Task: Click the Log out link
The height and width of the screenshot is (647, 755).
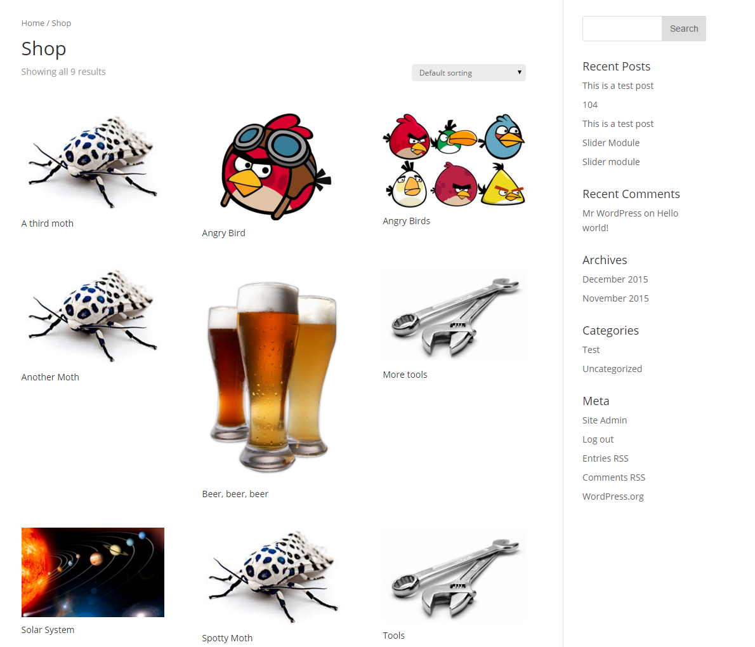Action: [x=598, y=439]
